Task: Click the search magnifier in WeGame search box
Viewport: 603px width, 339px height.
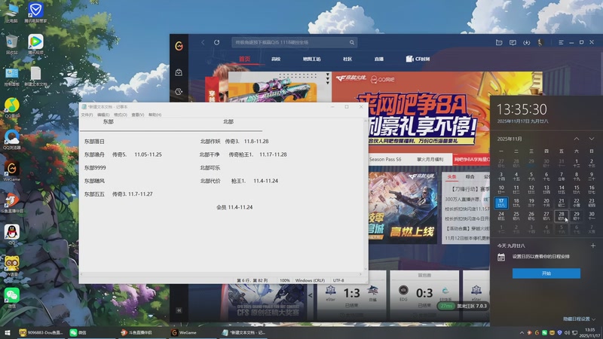Action: coord(352,42)
